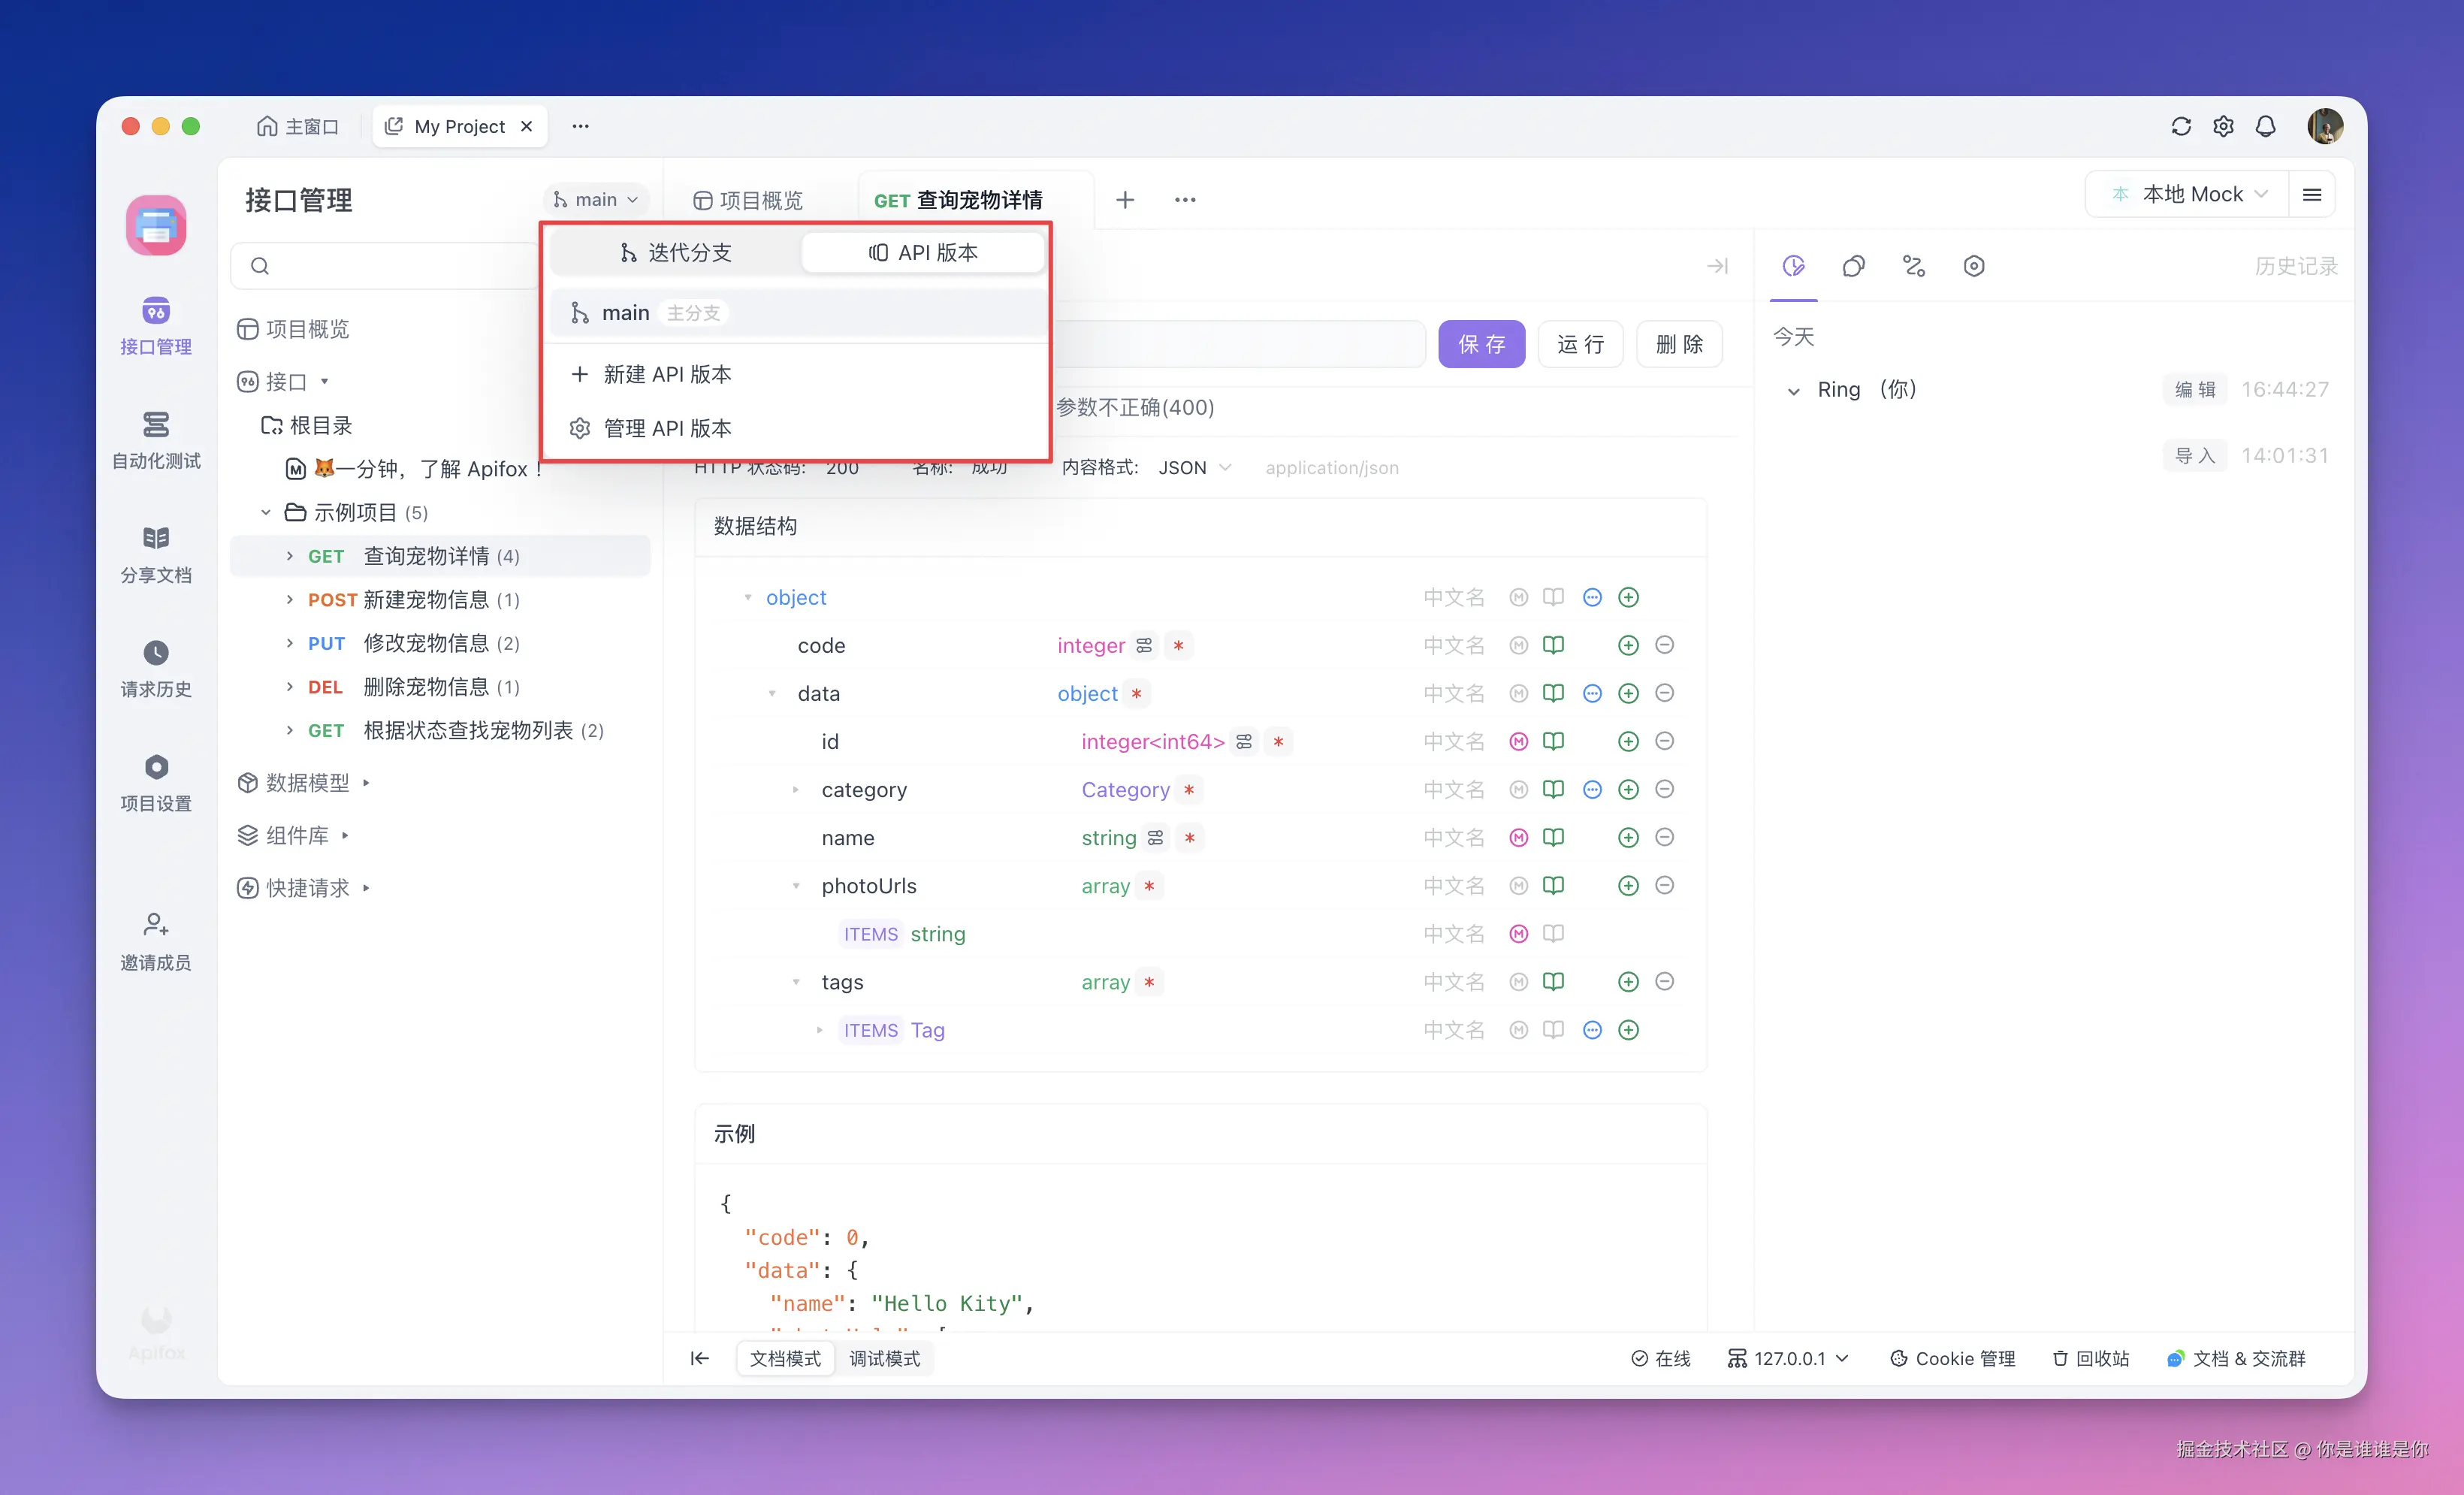Toggle the mock M icon on the id row
The width and height of the screenshot is (2464, 1495).
[x=1518, y=741]
